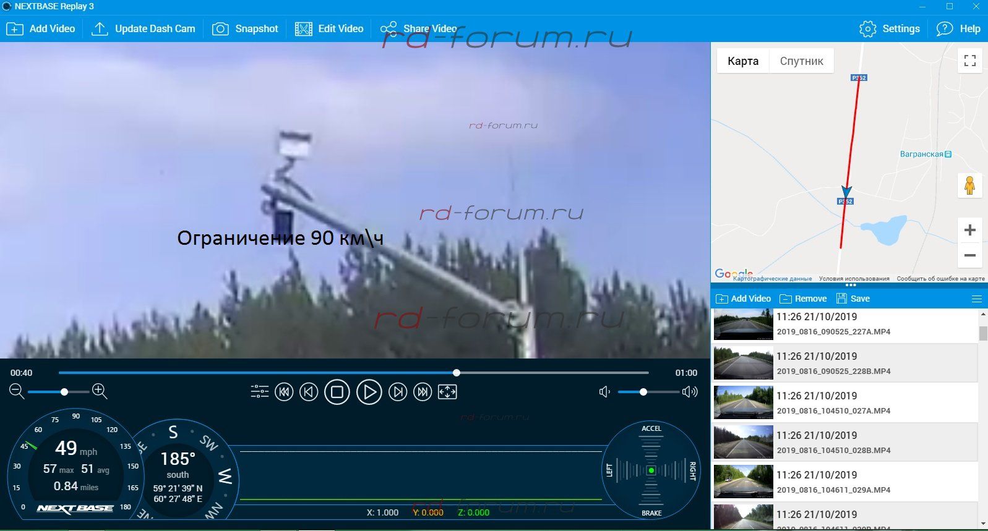Expand the map to fullscreen

[x=969, y=61]
